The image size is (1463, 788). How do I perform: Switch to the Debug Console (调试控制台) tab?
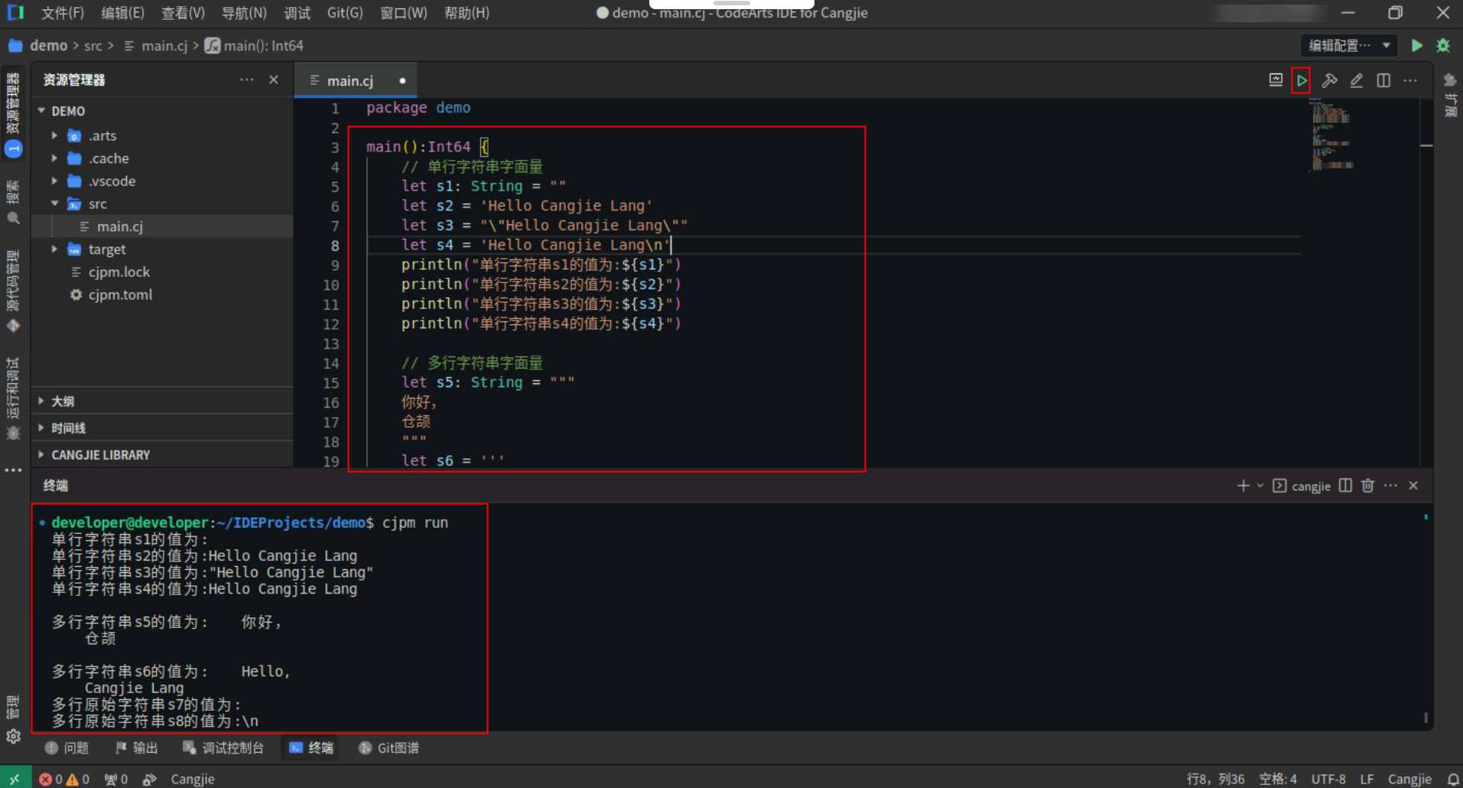[223, 747]
